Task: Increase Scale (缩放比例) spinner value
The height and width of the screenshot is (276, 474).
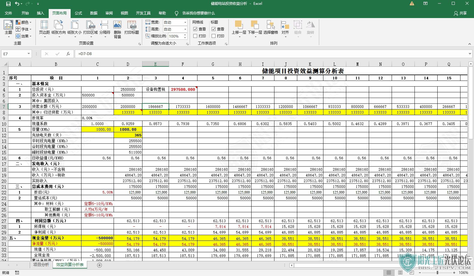Action: (x=185, y=35)
